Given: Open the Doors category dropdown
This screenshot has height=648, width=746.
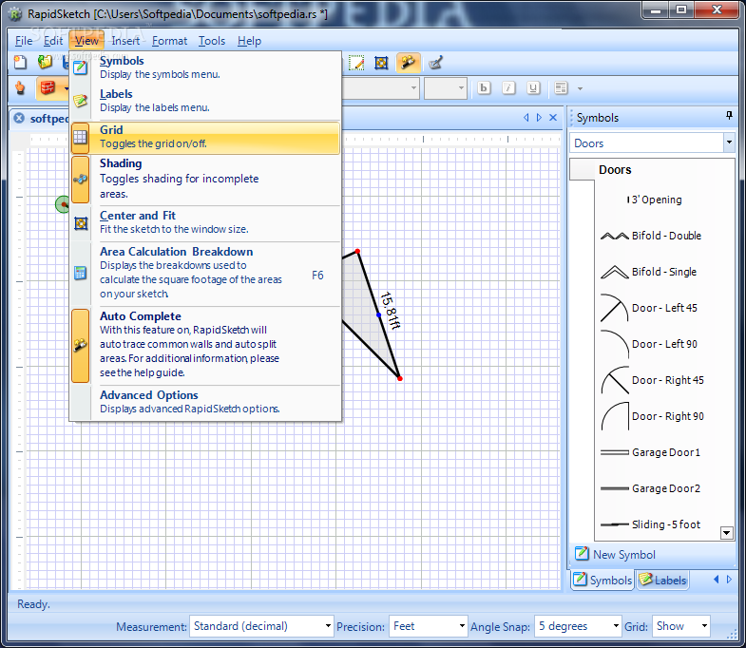Looking at the screenshot, I should (728, 143).
